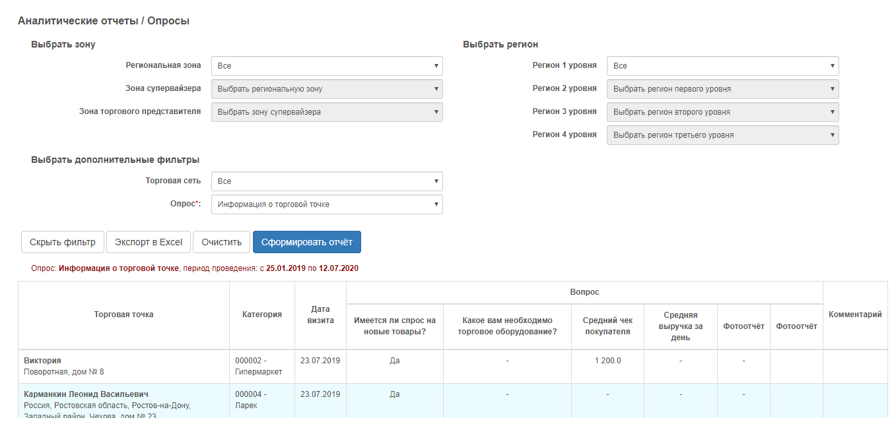
Task: Click the Средний чек покупателя column header
Action: pyautogui.click(x=607, y=326)
